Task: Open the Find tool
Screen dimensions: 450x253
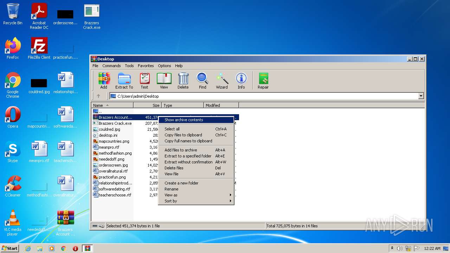Action: (202, 81)
